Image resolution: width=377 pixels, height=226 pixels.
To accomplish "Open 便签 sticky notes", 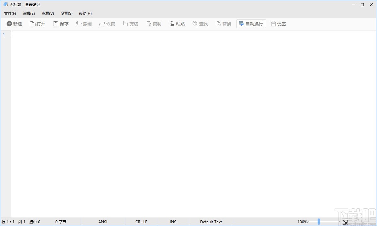I will pyautogui.click(x=279, y=24).
